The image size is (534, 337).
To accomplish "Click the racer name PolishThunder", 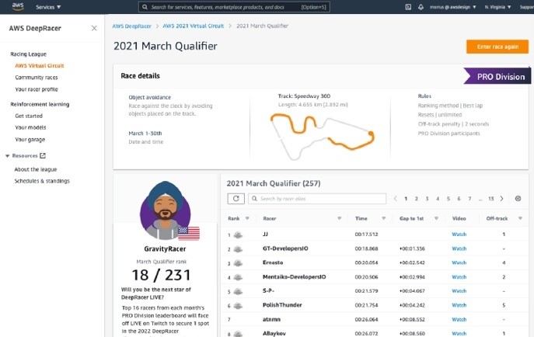I will (282, 305).
